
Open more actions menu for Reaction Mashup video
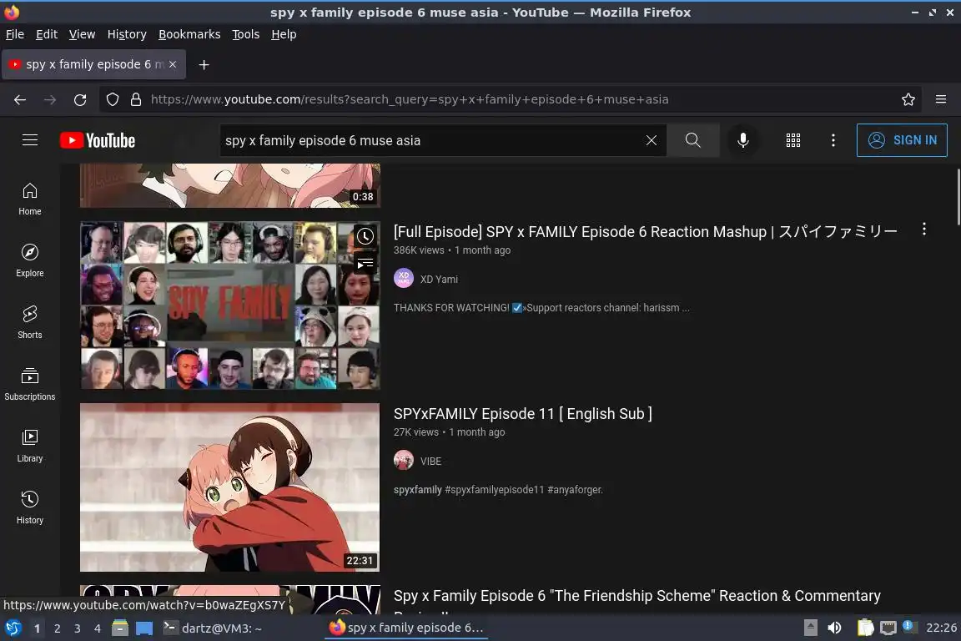pos(923,230)
